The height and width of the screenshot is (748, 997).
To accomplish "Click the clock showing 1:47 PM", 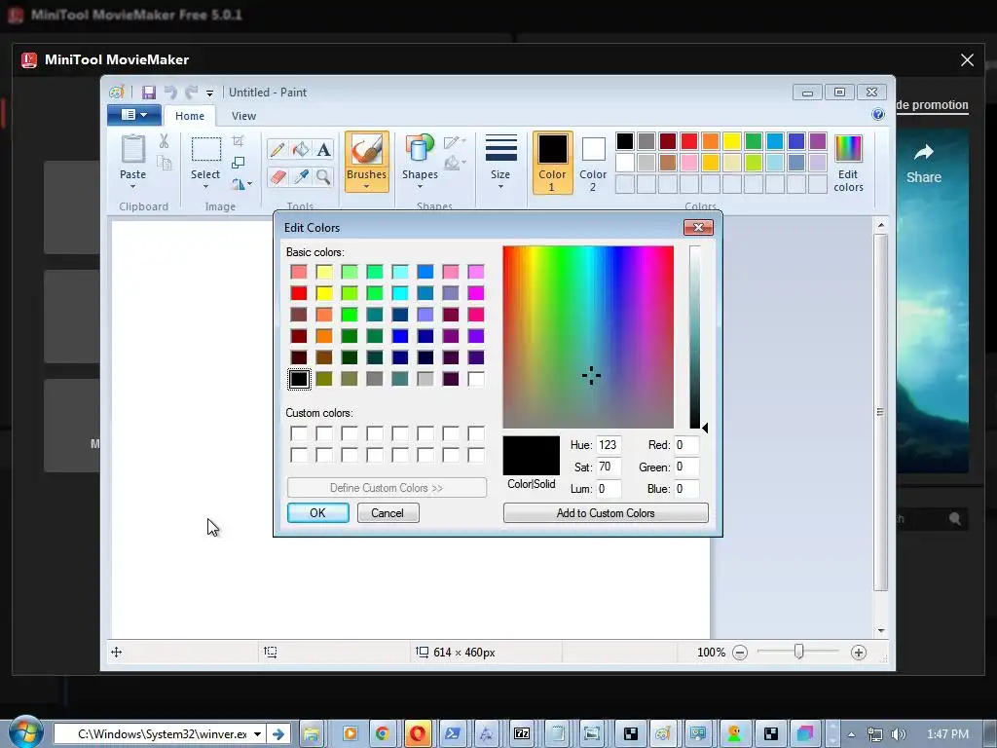I will click(948, 734).
